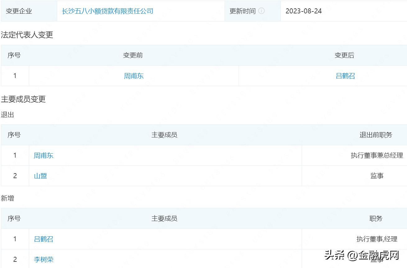Open 吕鹤召 in the 变更后 column
Viewport: 407px width, 268px height.
click(x=345, y=76)
